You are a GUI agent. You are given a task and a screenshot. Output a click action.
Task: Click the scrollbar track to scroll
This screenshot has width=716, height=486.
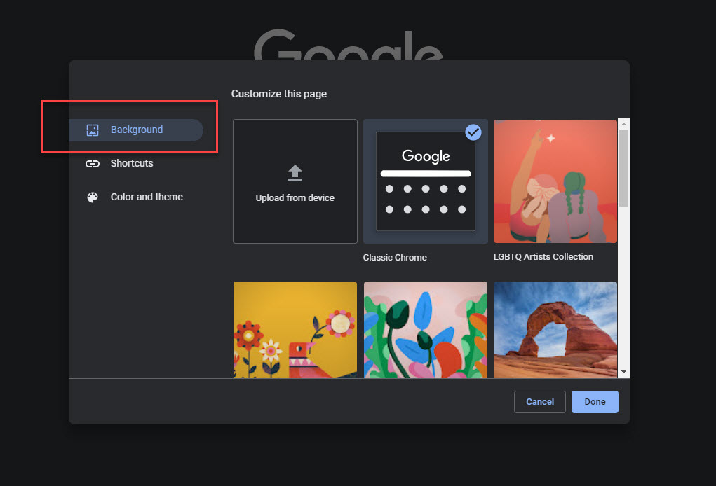click(623, 294)
